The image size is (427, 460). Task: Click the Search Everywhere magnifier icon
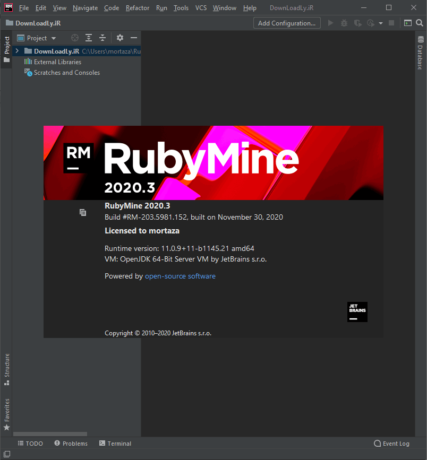pyautogui.click(x=420, y=23)
